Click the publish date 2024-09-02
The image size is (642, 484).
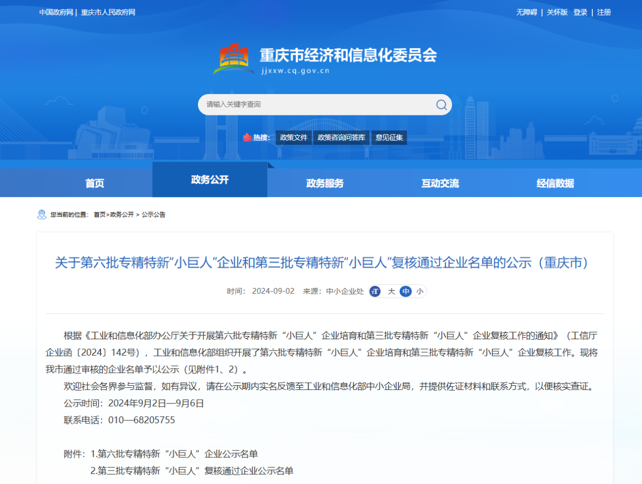[273, 291]
